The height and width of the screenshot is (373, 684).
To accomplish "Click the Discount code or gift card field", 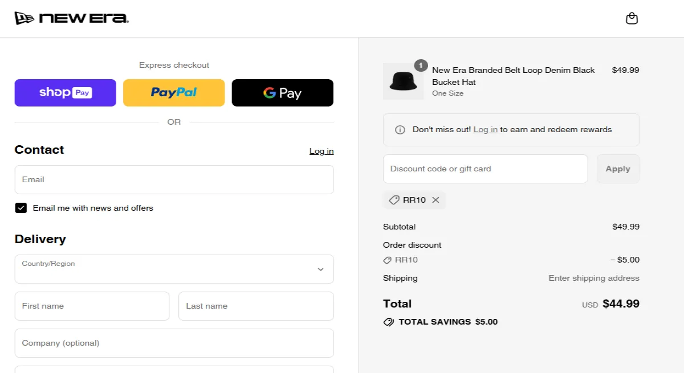I will coord(486,169).
